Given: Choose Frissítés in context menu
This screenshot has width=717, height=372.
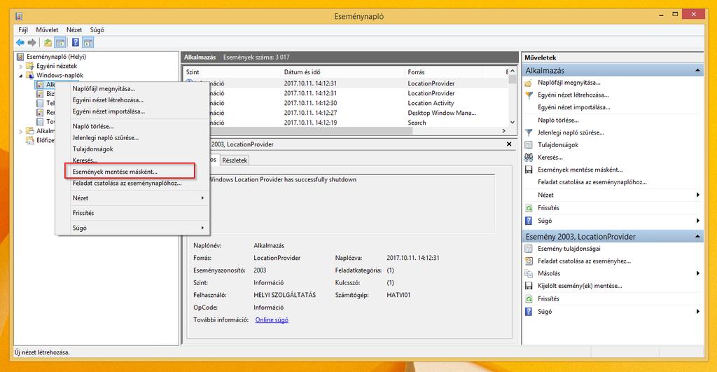Looking at the screenshot, I should coord(132,213).
